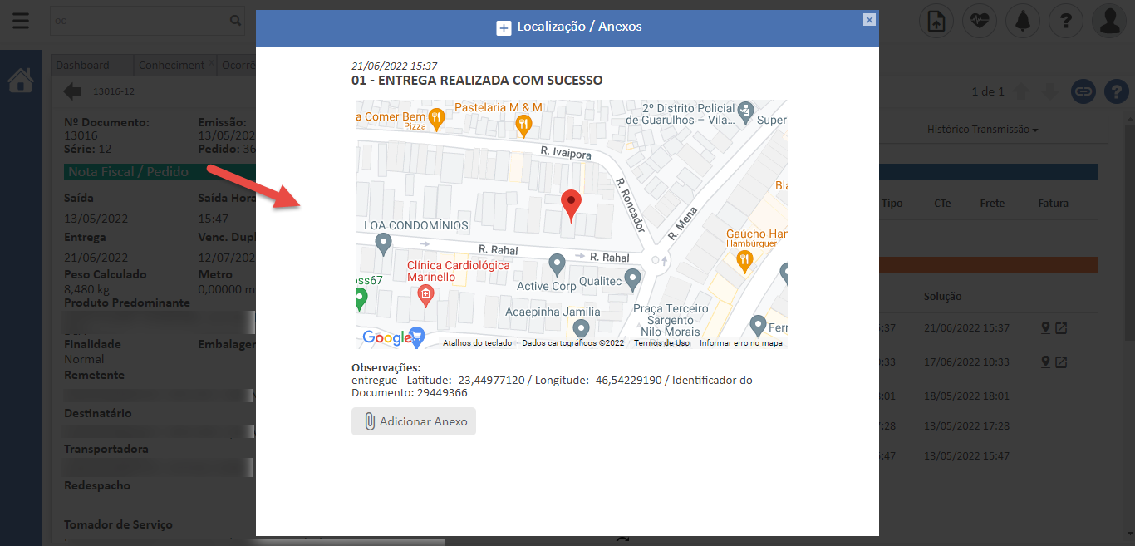Switch to the Dashboard tab
This screenshot has width=1135, height=546.
point(83,66)
